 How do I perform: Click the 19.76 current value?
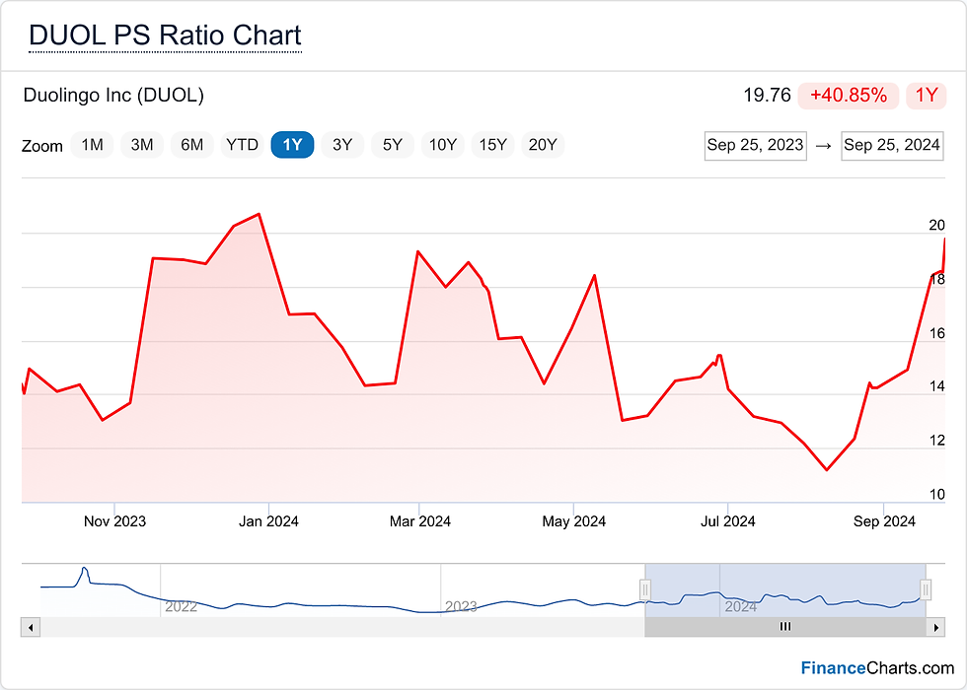[767, 96]
